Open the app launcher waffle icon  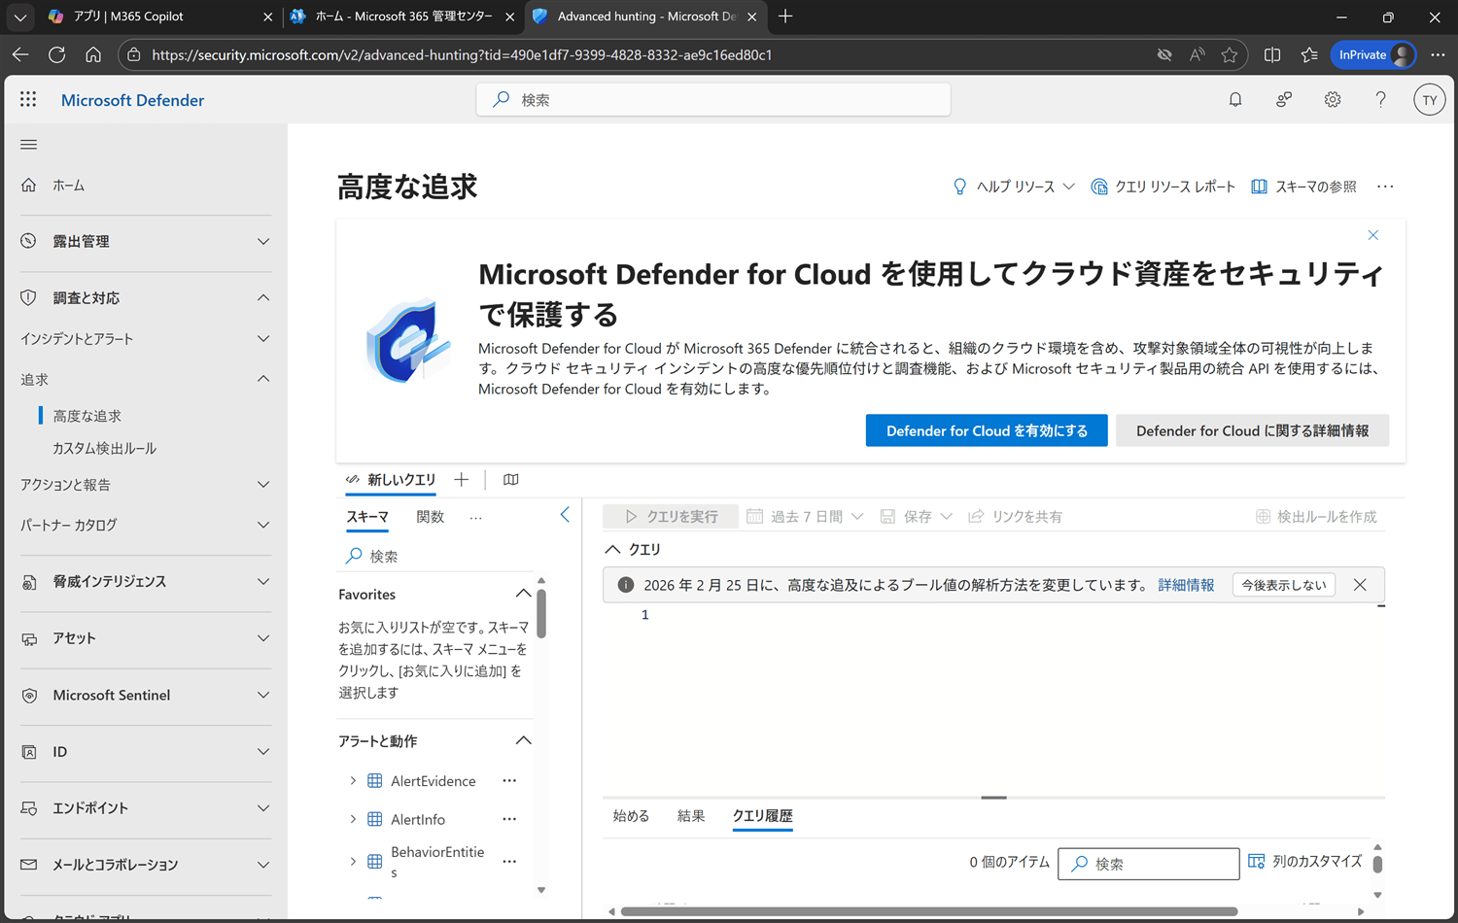click(x=28, y=99)
